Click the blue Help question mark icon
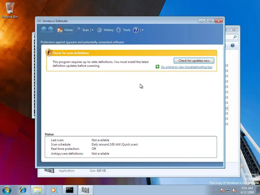The image size is (260, 195). (x=136, y=30)
